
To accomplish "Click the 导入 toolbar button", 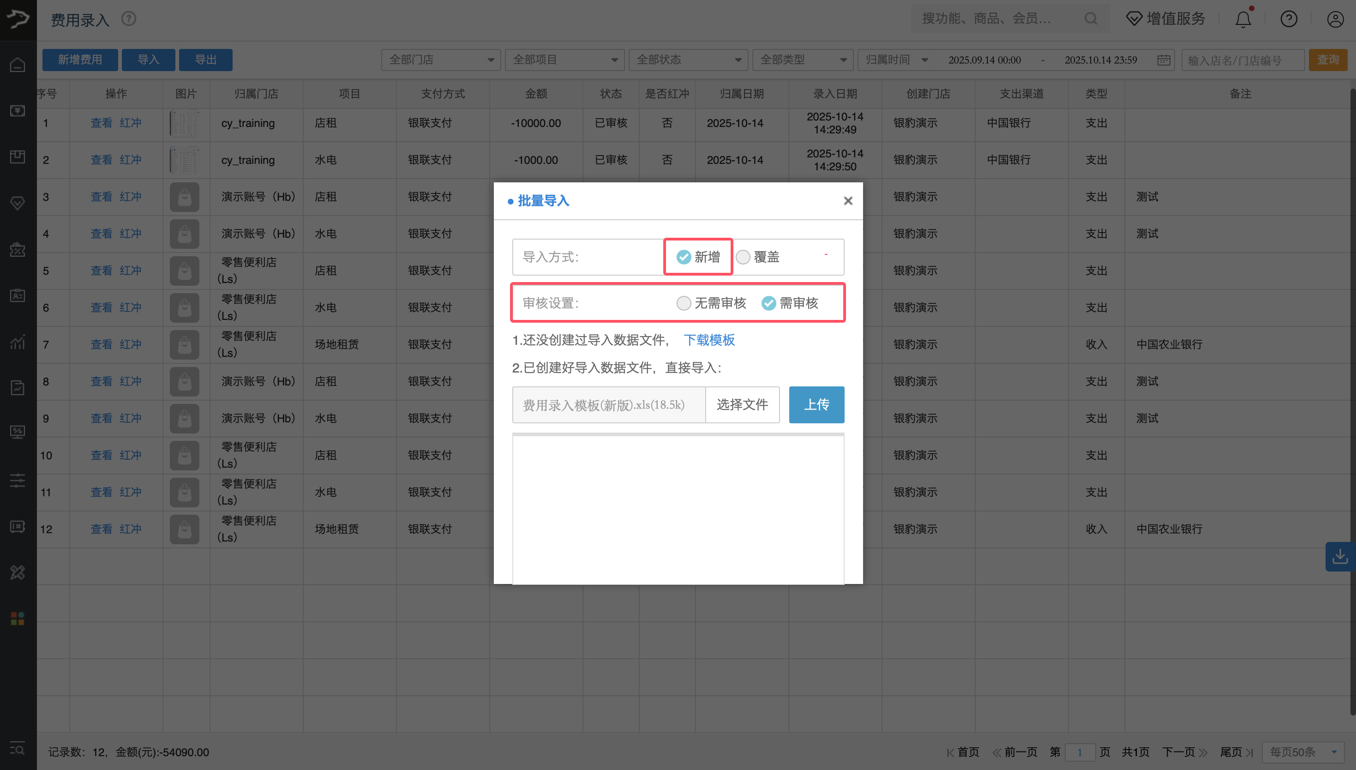I will pyautogui.click(x=148, y=60).
